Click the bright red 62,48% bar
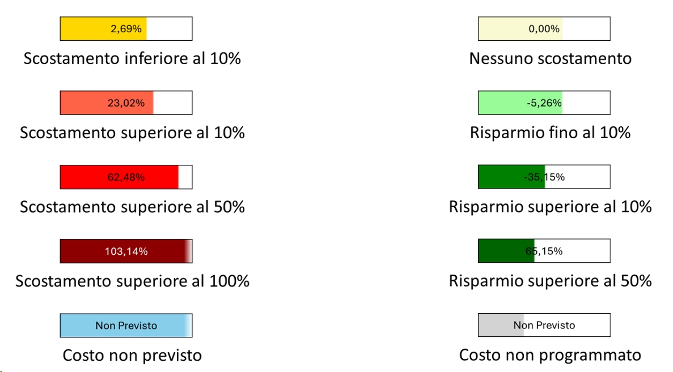This screenshot has height=372, width=673. [126, 177]
